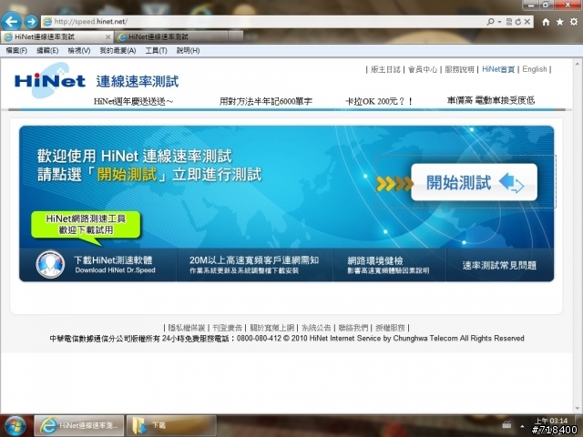Switch language via English link
The width and height of the screenshot is (583, 437).
coord(535,69)
